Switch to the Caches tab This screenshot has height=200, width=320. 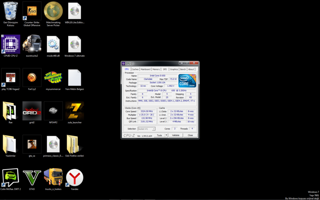coord(135,69)
